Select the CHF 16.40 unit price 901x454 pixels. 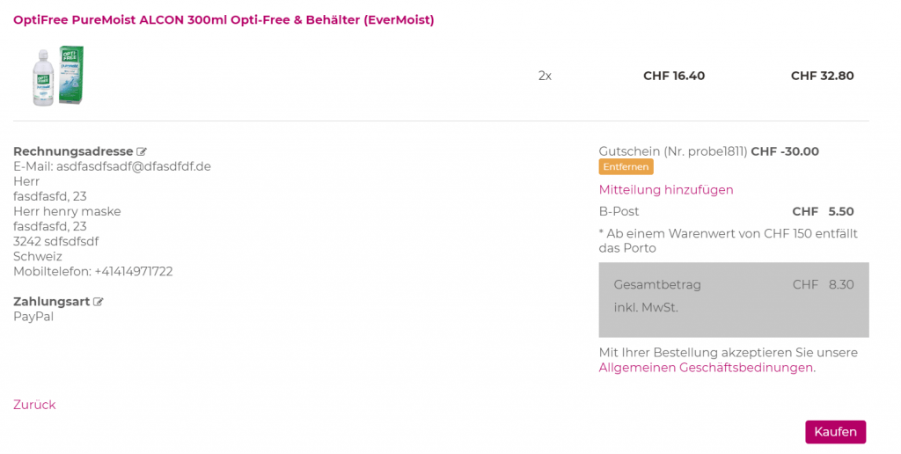tap(674, 76)
